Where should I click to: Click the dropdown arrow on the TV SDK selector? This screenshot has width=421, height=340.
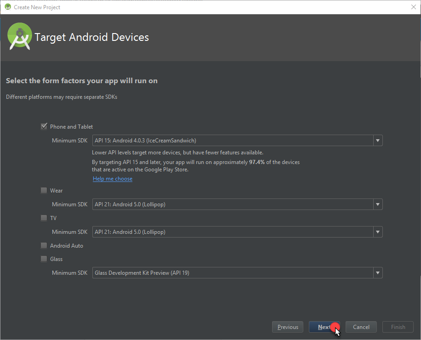377,232
